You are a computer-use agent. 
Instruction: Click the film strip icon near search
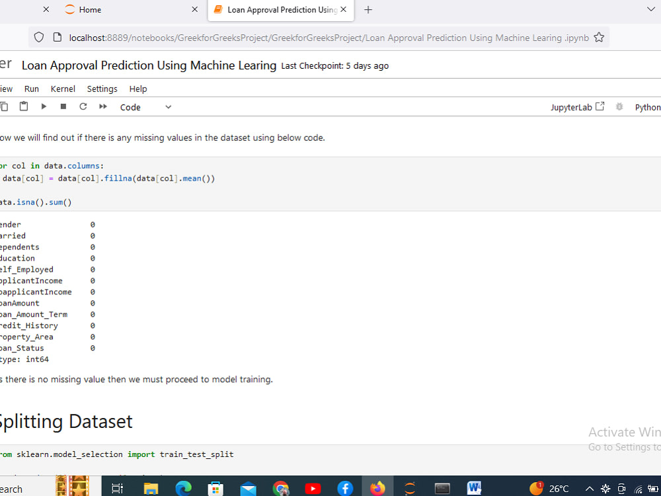pos(73,486)
